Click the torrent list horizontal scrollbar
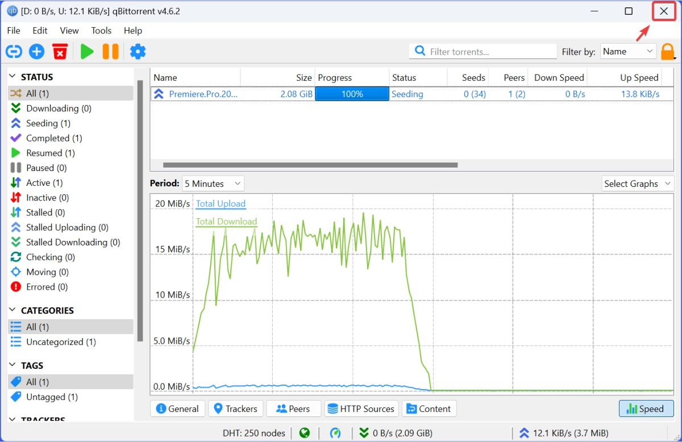This screenshot has width=682, height=442. (x=310, y=165)
